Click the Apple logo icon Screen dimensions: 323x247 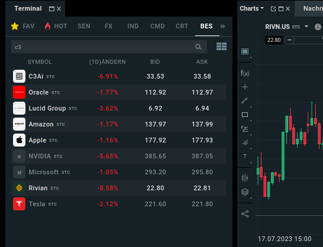tap(19, 140)
